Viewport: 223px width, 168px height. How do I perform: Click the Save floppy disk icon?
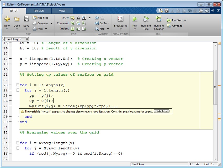point(26,19)
